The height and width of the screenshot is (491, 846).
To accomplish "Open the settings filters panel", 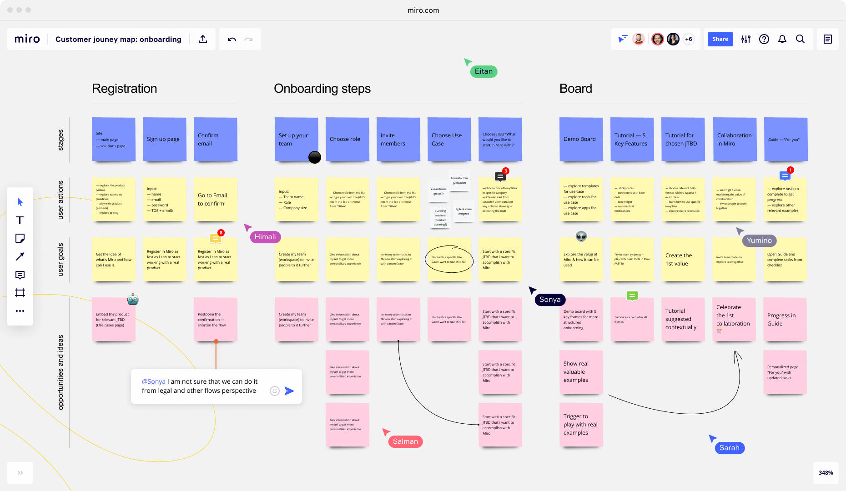I will point(745,39).
